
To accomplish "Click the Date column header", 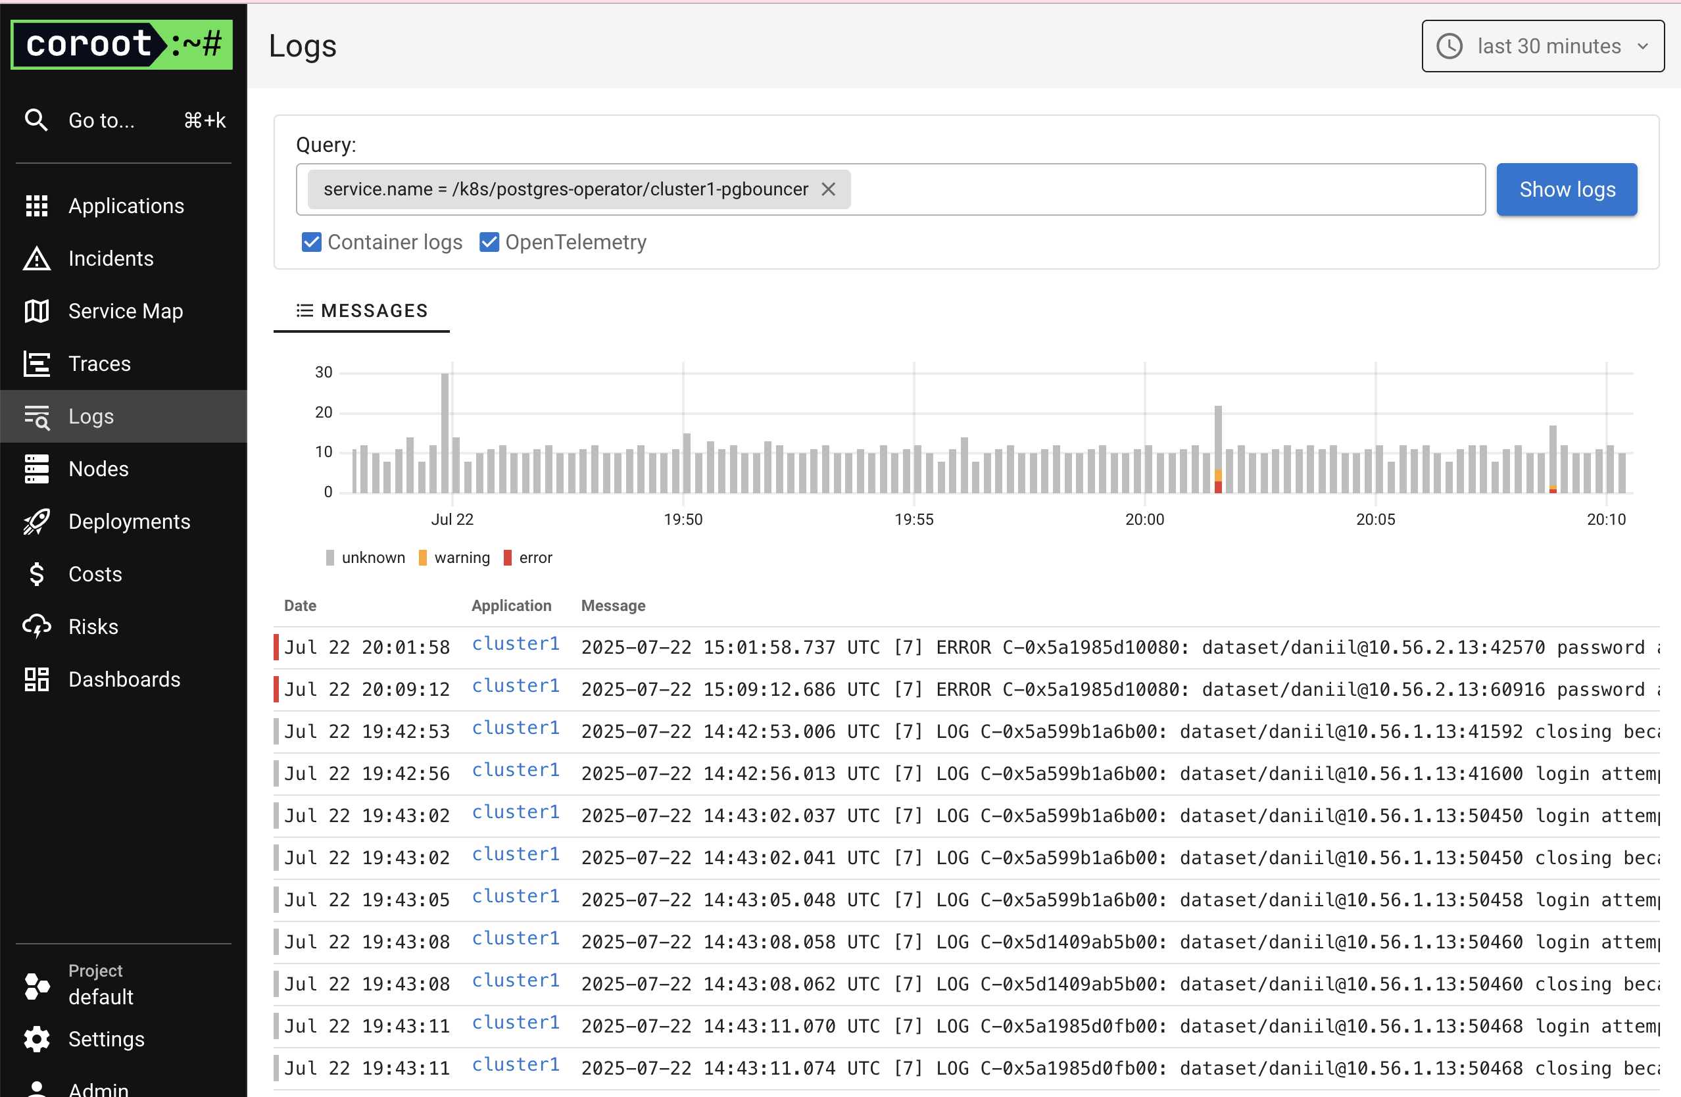I will 300,606.
